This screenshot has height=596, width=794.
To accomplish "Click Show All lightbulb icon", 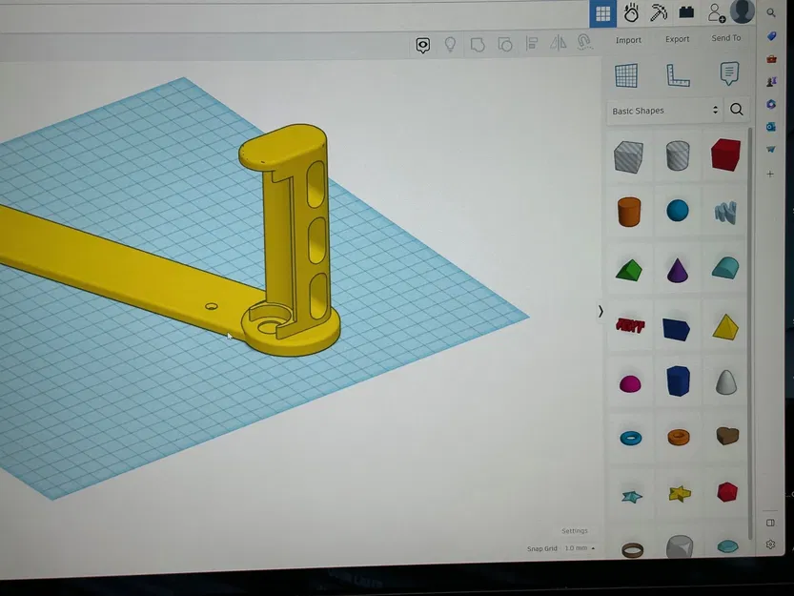I will tap(450, 45).
